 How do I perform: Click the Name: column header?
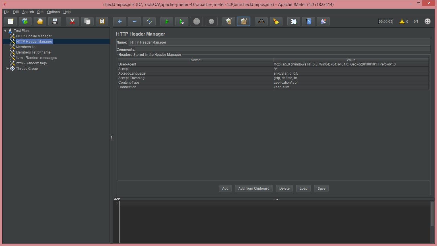click(x=196, y=60)
